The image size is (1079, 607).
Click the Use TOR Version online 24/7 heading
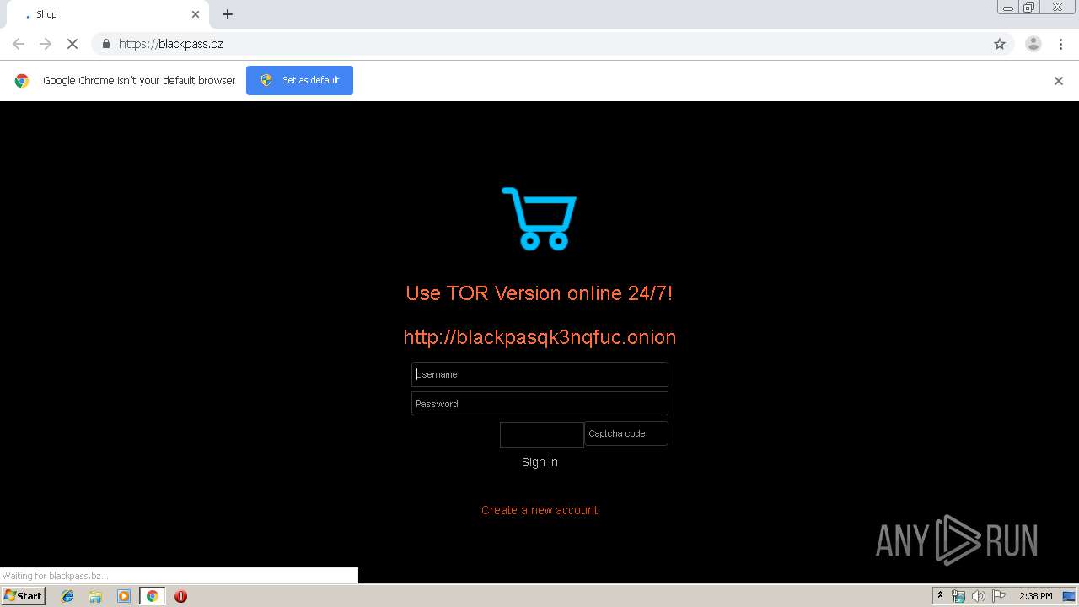pos(539,293)
